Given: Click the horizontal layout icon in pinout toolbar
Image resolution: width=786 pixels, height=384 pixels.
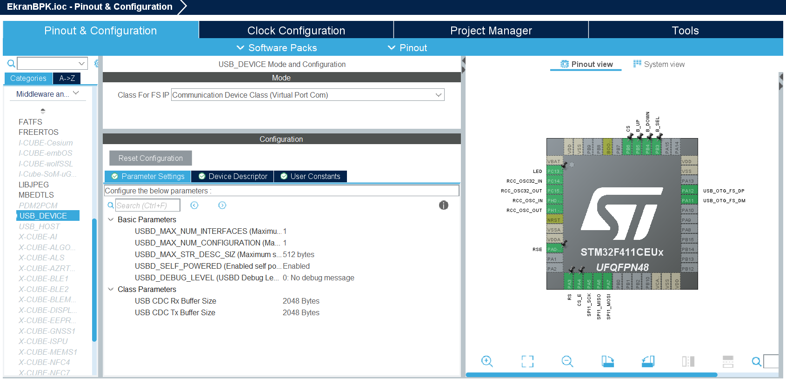Looking at the screenshot, I should (728, 361).
